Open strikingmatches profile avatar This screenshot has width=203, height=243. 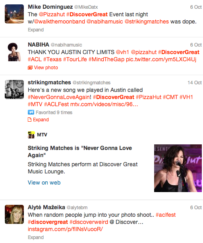click(14, 89)
